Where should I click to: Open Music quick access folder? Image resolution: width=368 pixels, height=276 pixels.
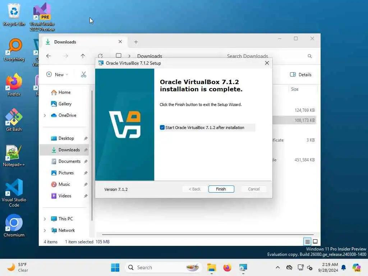click(64, 184)
